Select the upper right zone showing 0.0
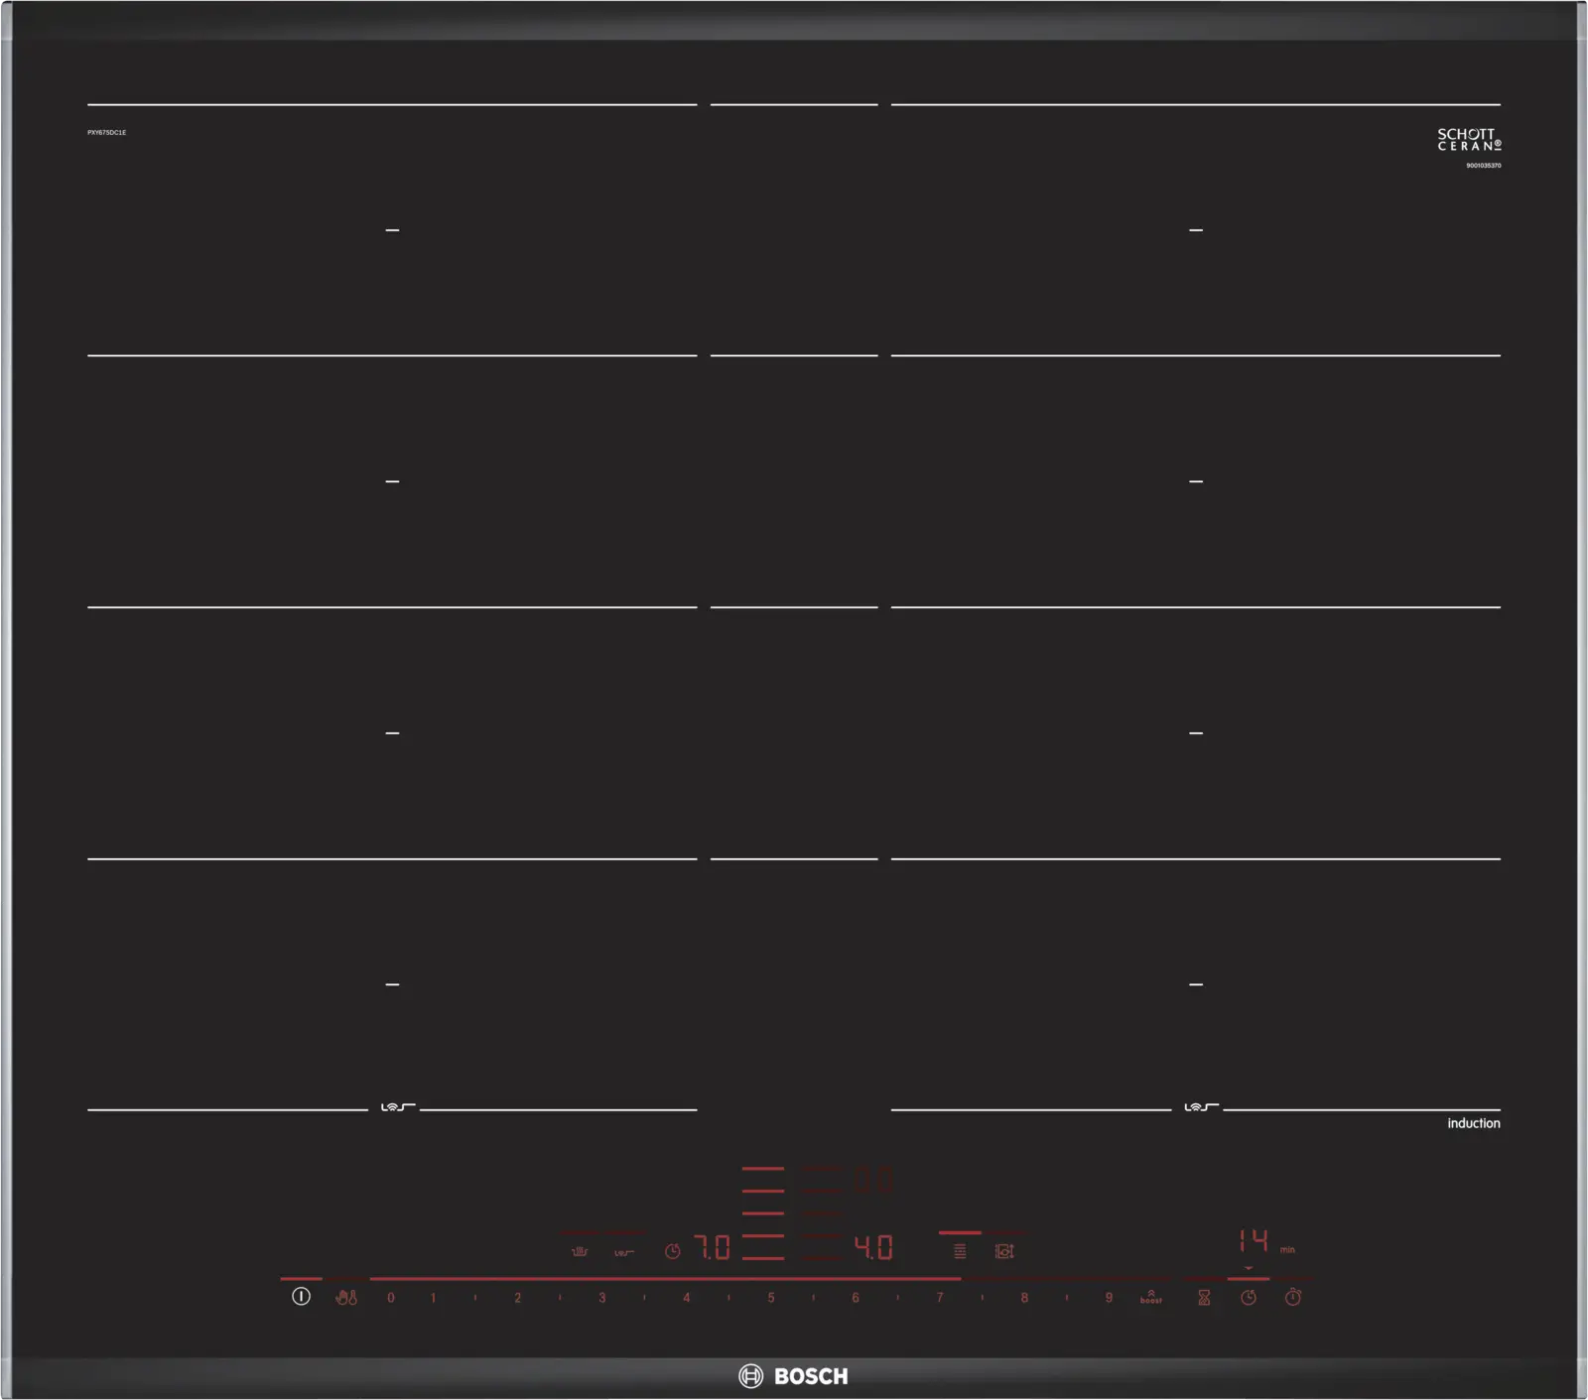This screenshot has height=1400, width=1588. pyautogui.click(x=873, y=1180)
